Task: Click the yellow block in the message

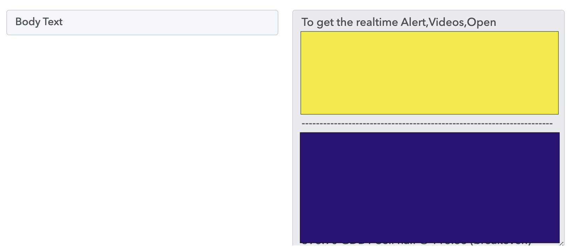Action: click(x=429, y=73)
